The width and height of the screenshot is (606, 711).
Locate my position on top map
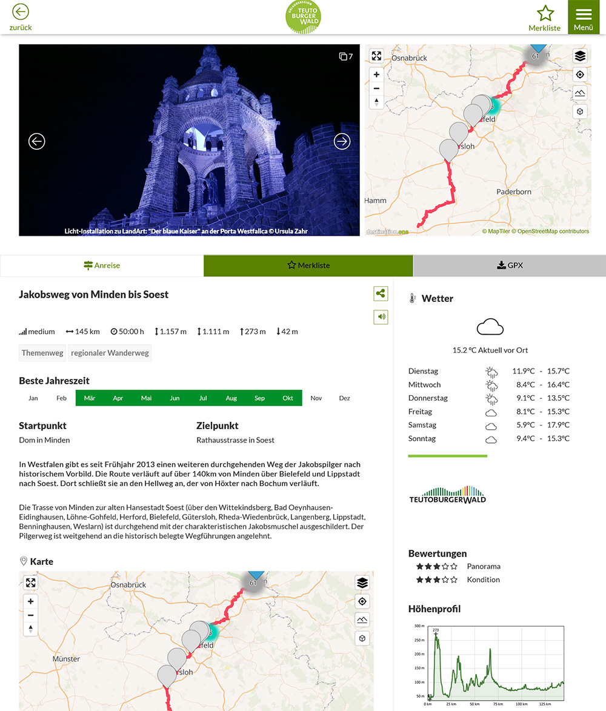tap(580, 75)
